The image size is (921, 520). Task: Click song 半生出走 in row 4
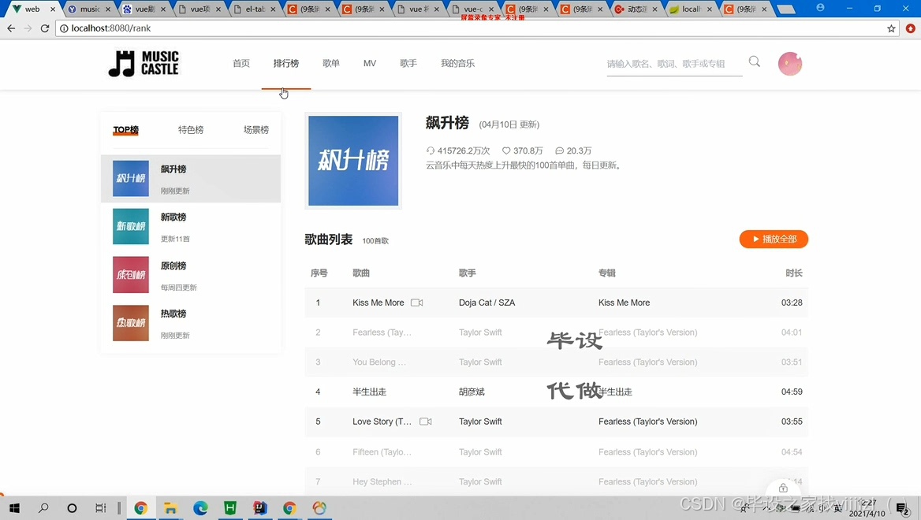370,392
